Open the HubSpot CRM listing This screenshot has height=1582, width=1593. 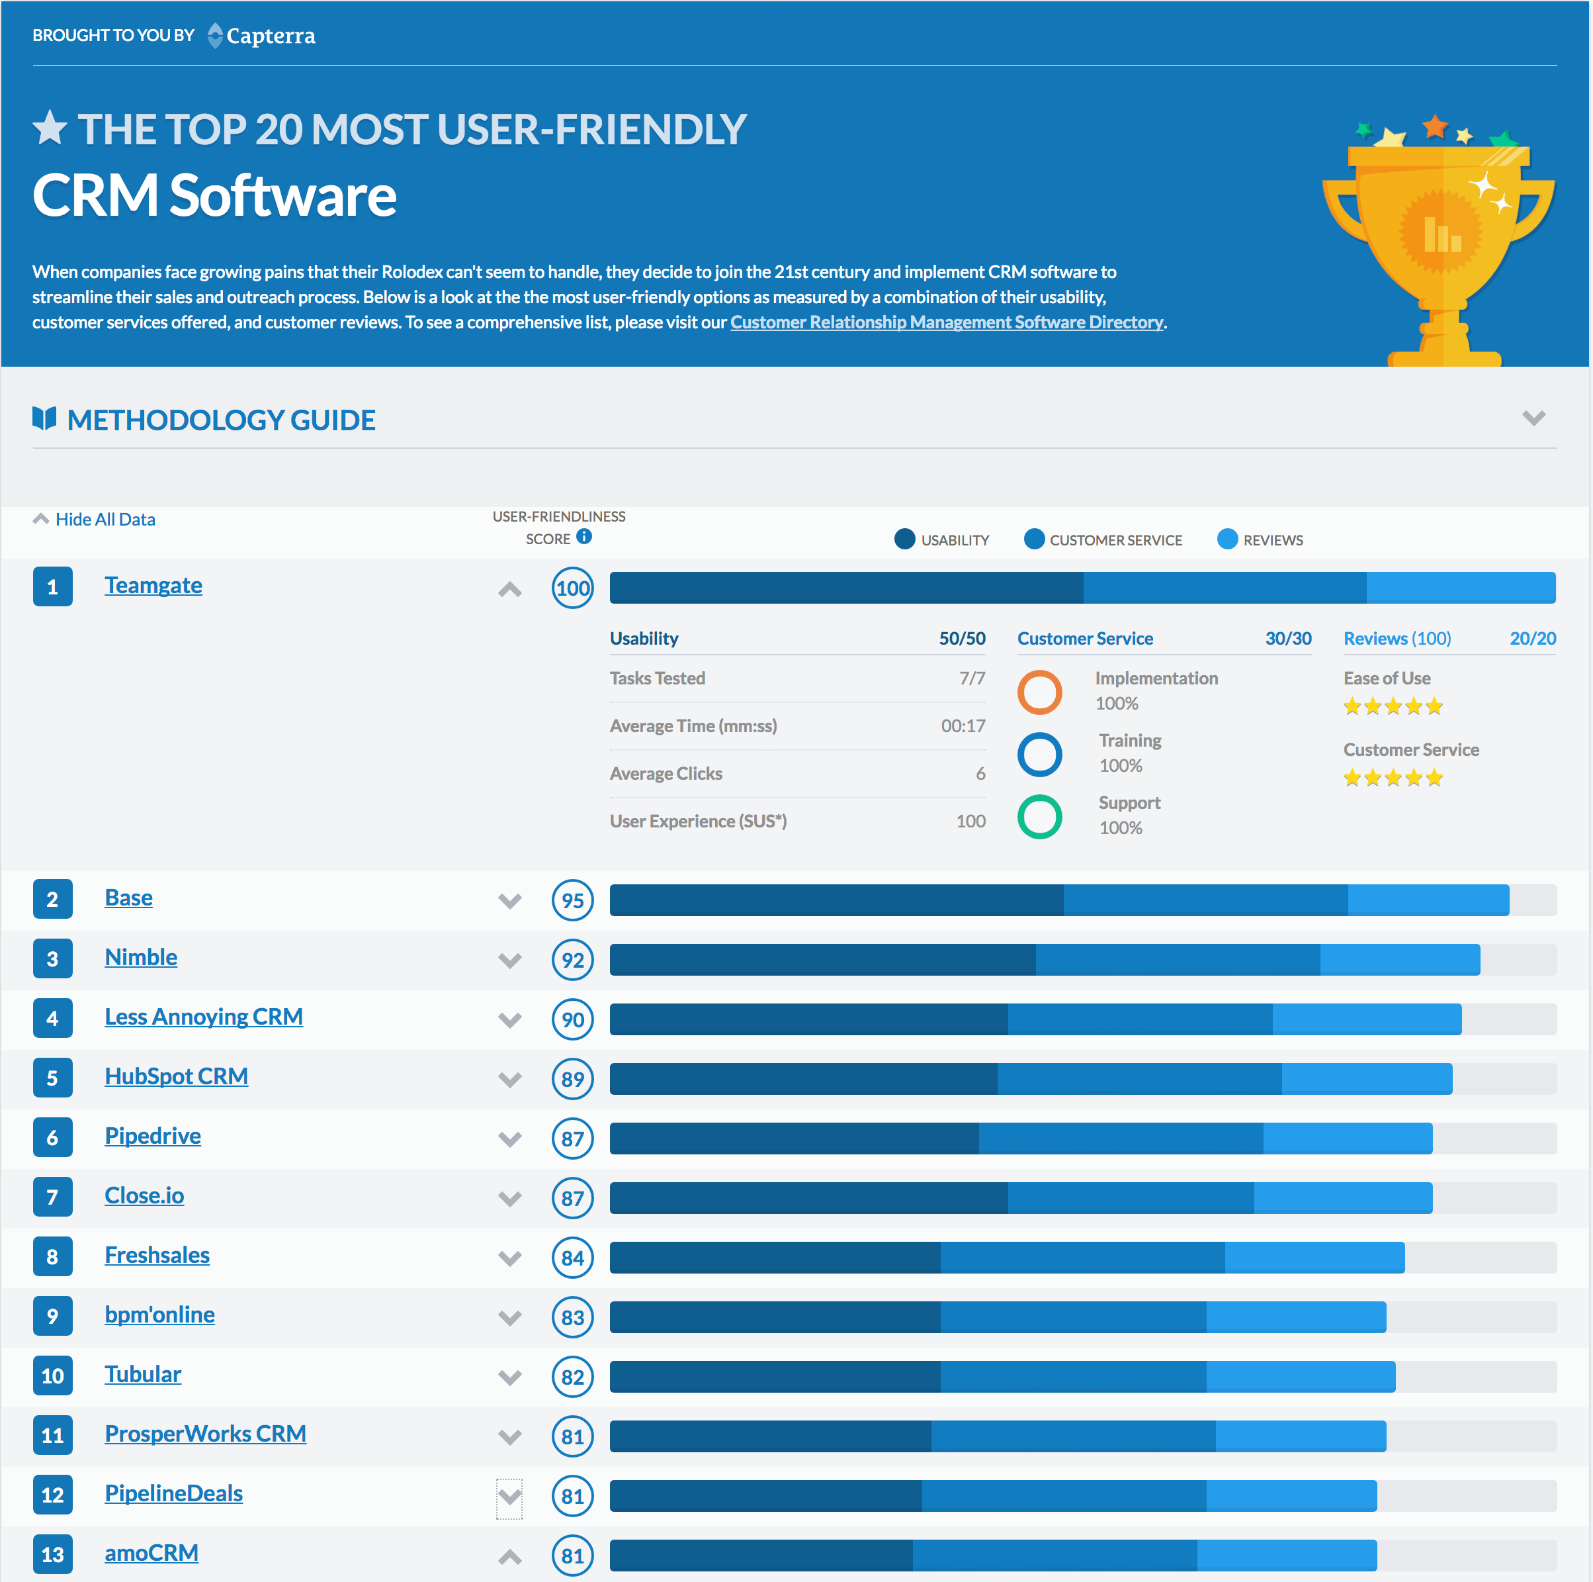(x=177, y=1076)
